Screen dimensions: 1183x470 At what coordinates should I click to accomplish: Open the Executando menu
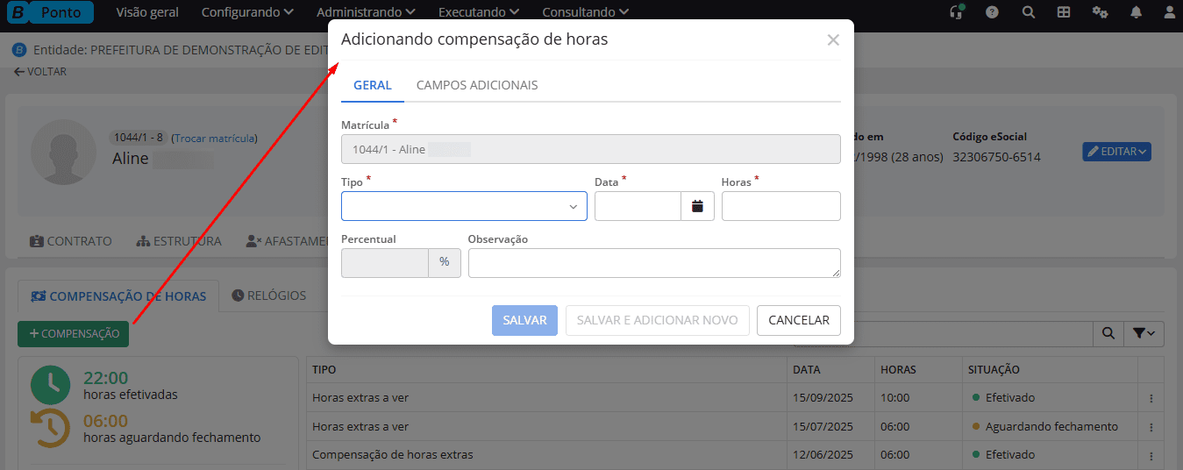(479, 12)
